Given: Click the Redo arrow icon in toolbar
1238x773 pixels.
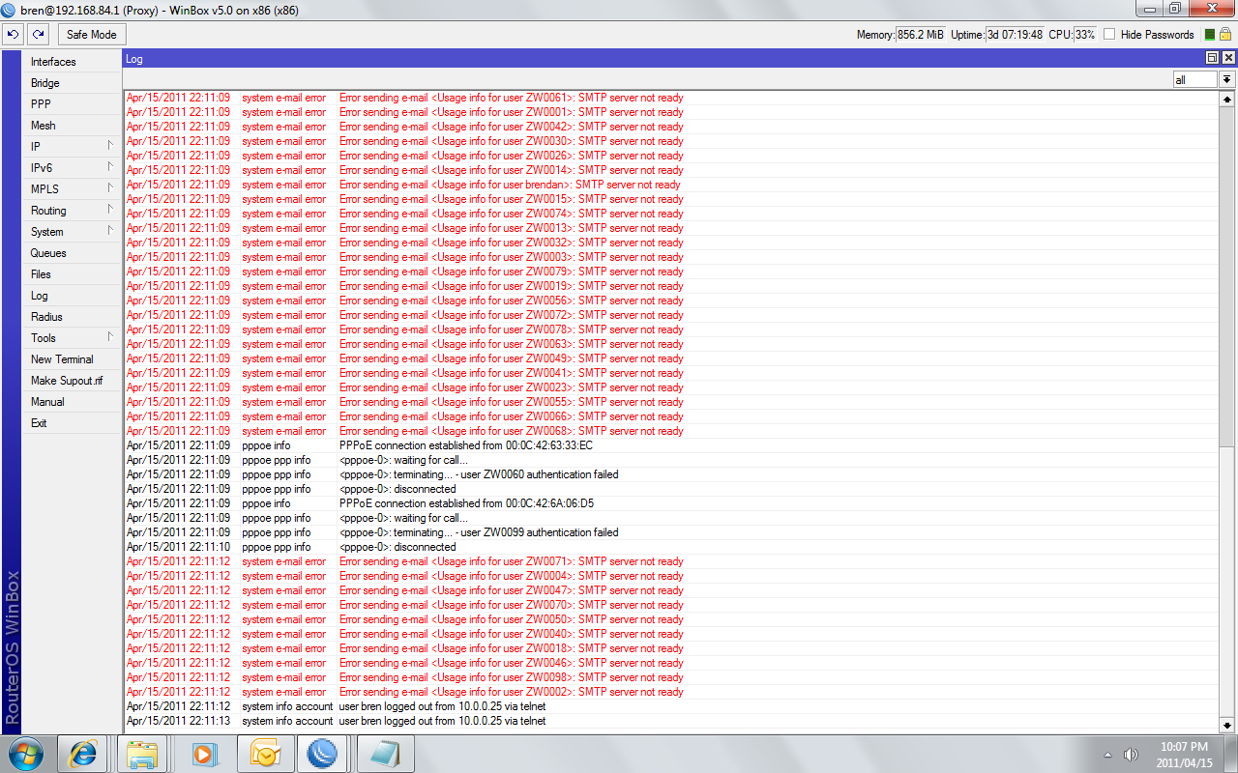Looking at the screenshot, I should (38, 35).
